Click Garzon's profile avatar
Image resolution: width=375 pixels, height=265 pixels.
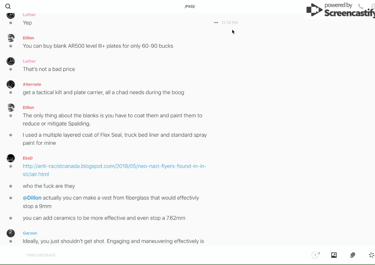pyautogui.click(x=11, y=233)
